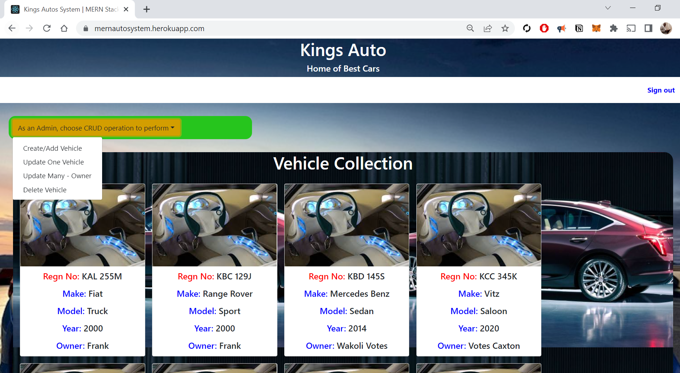Toggle the browser side panel
The image size is (680, 373).
648,28
